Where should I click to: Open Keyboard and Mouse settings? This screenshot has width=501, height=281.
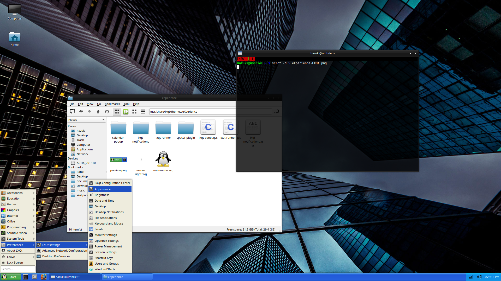click(x=110, y=223)
